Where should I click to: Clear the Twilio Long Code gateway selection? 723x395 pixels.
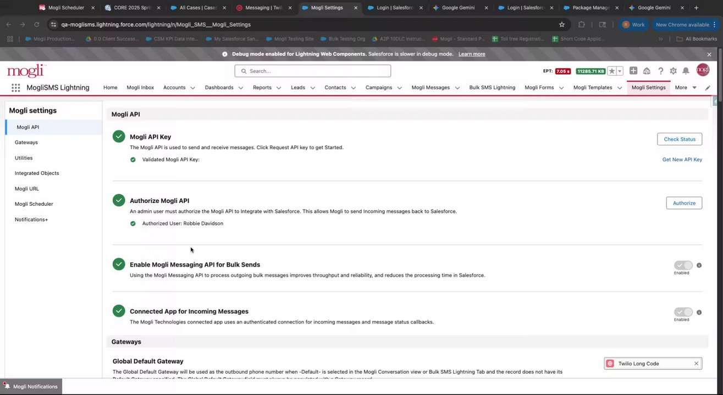[696, 363]
